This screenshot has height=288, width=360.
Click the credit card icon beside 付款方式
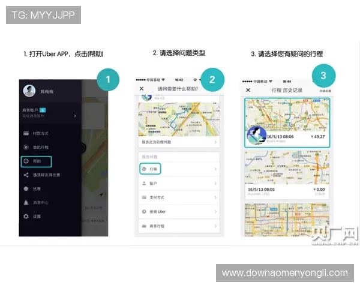(x=26, y=133)
